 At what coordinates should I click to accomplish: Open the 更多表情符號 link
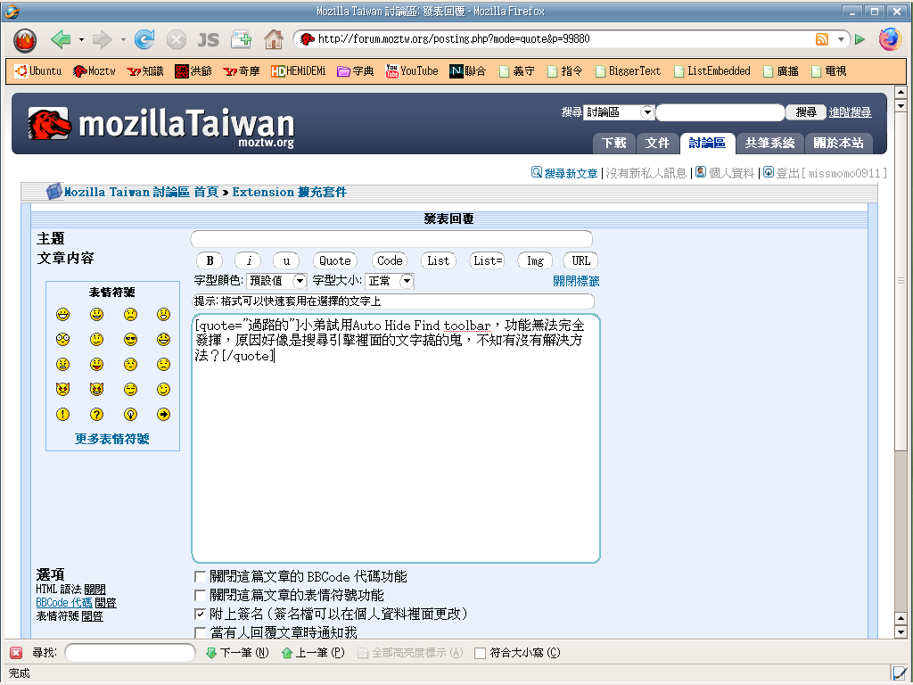(x=112, y=439)
